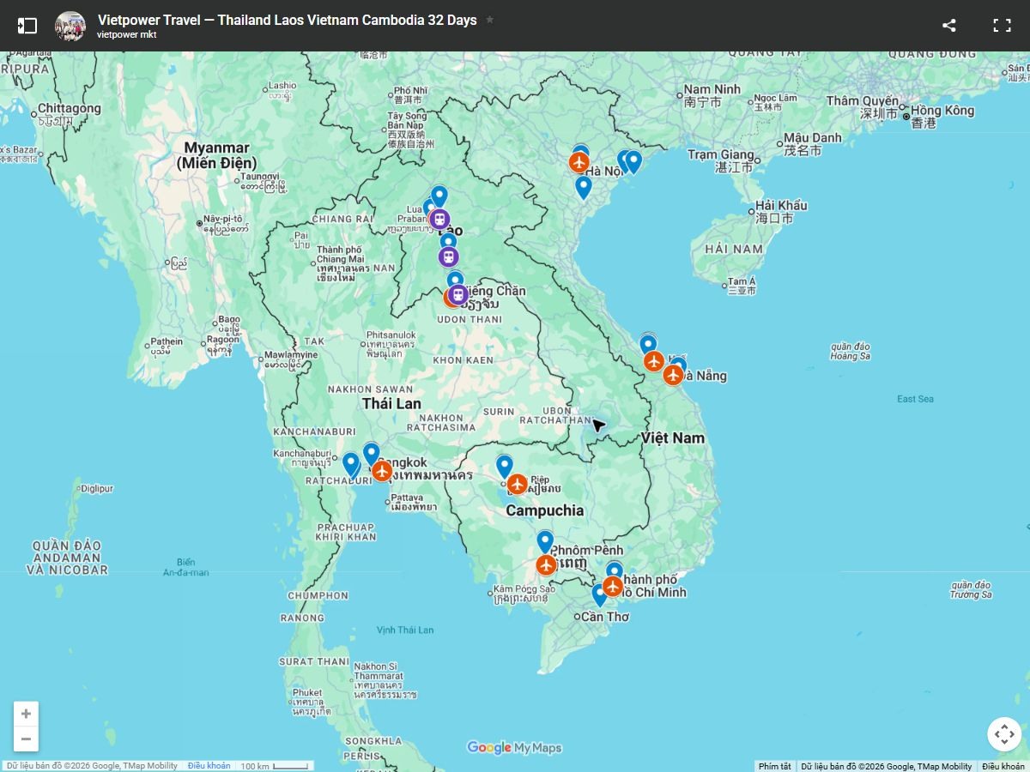Image resolution: width=1030 pixels, height=772 pixels.
Task: Click the blue pin north of Luang Prabang
Action: pos(439,197)
